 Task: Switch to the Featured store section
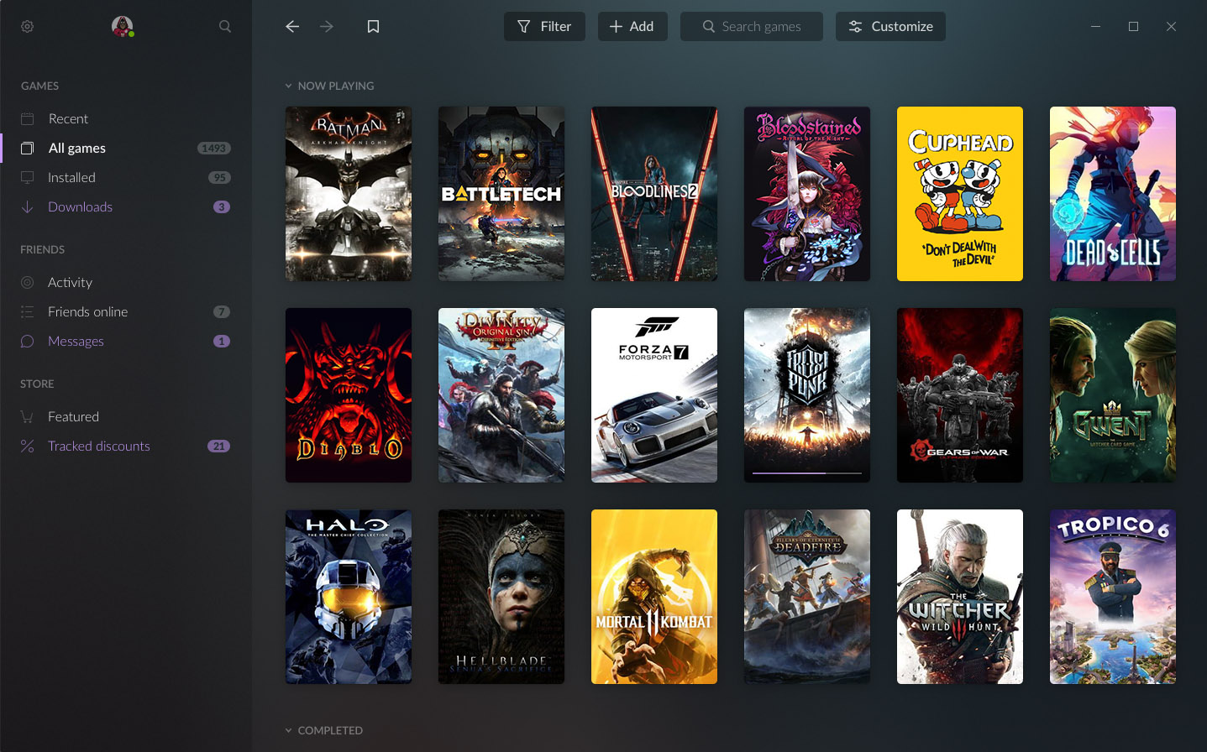(x=74, y=416)
